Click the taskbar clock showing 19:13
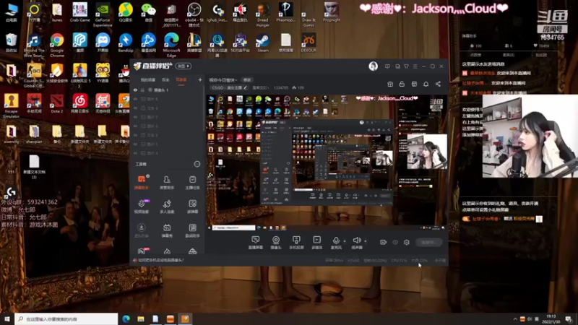 551,318
